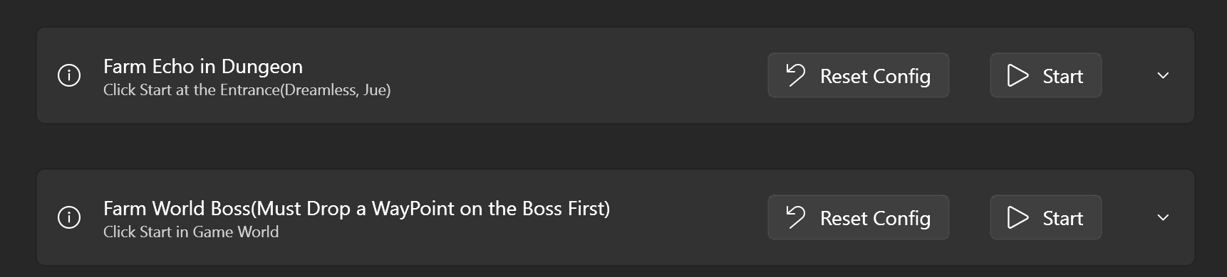Start the Farm Echo in Dungeon task
Screen dimensions: 1227x277
1046,75
